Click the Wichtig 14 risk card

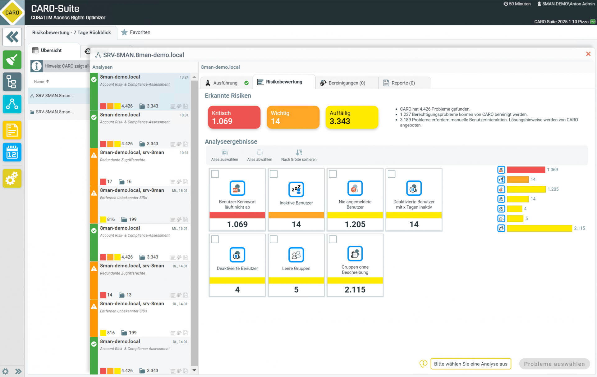point(293,117)
